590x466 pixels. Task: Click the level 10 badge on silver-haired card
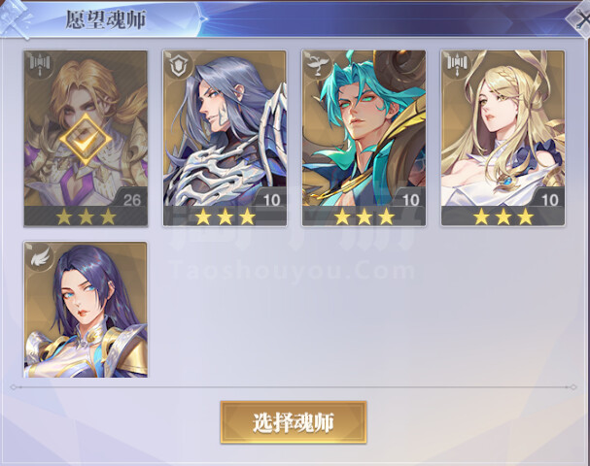[271, 200]
